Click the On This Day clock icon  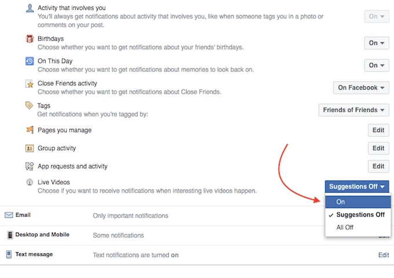(30, 61)
